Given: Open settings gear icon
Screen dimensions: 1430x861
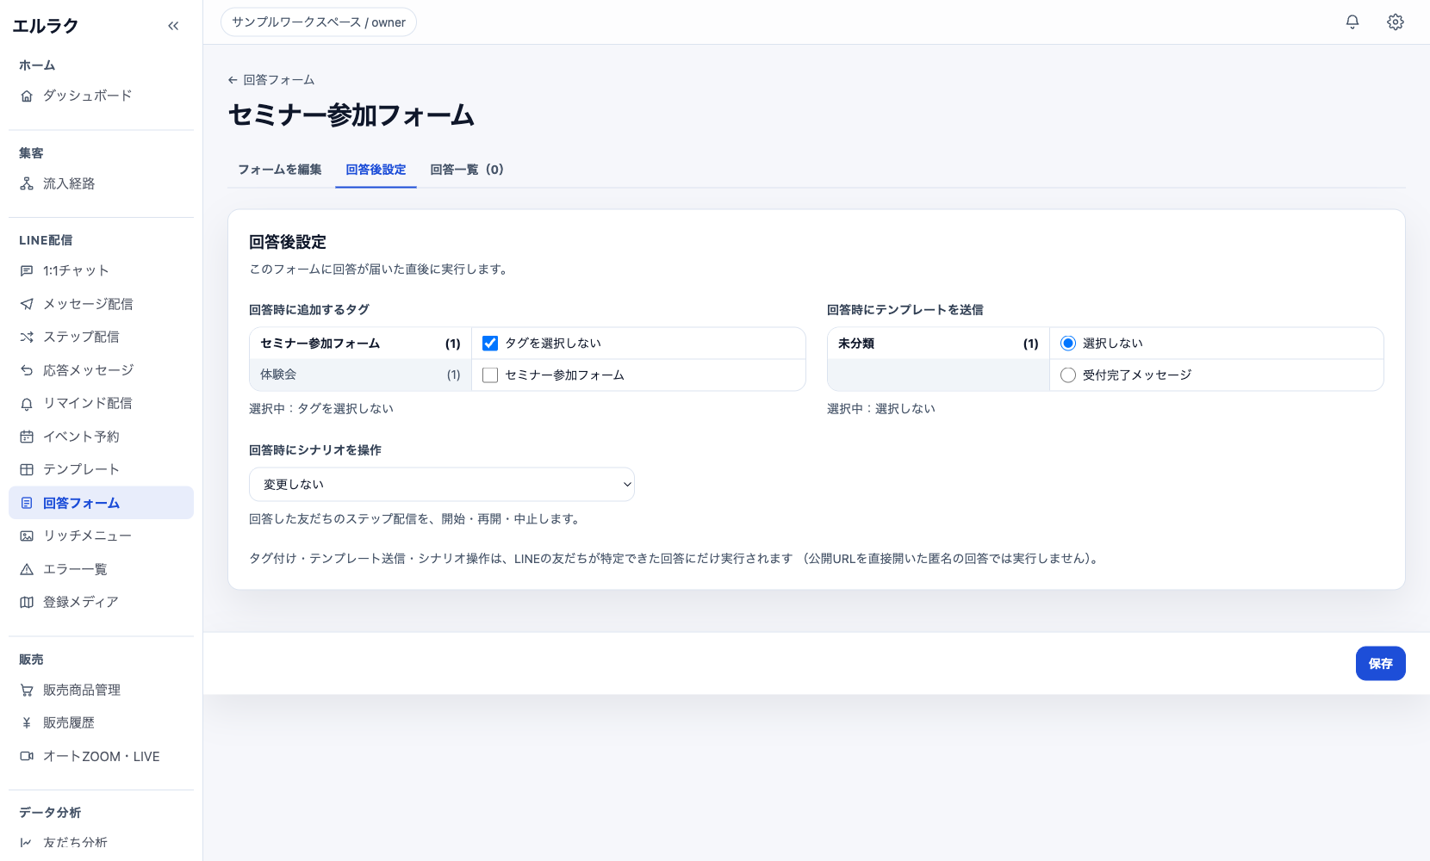Looking at the screenshot, I should click(x=1396, y=22).
